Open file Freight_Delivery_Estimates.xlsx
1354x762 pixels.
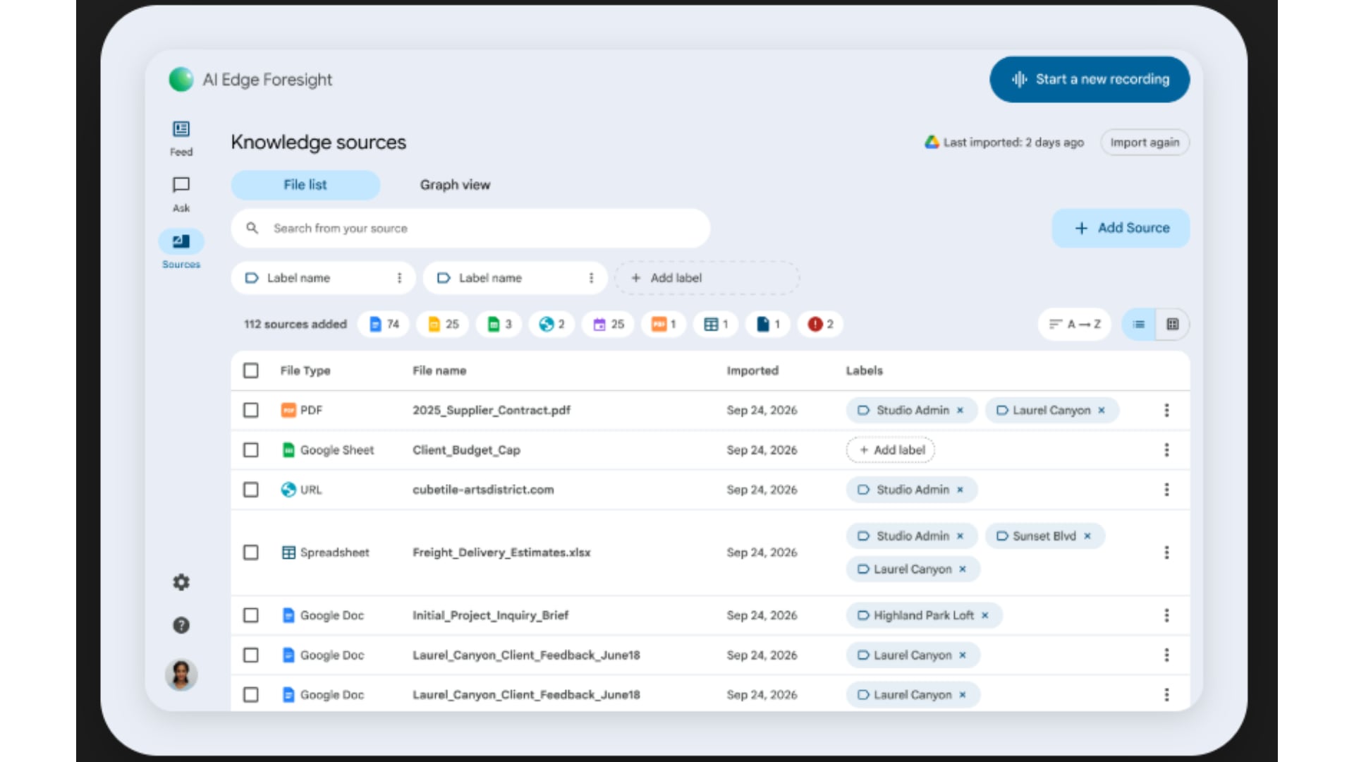point(501,552)
